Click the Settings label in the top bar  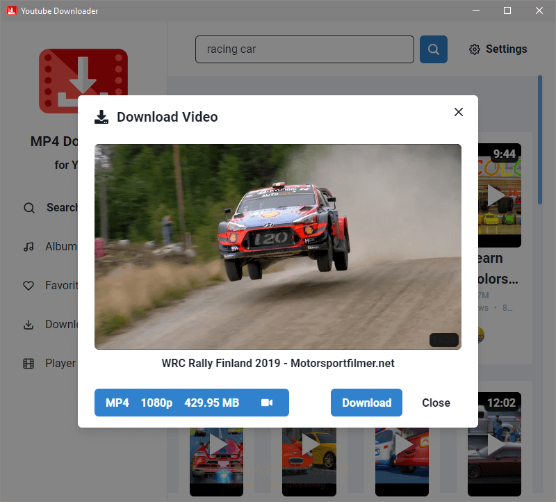(x=507, y=49)
